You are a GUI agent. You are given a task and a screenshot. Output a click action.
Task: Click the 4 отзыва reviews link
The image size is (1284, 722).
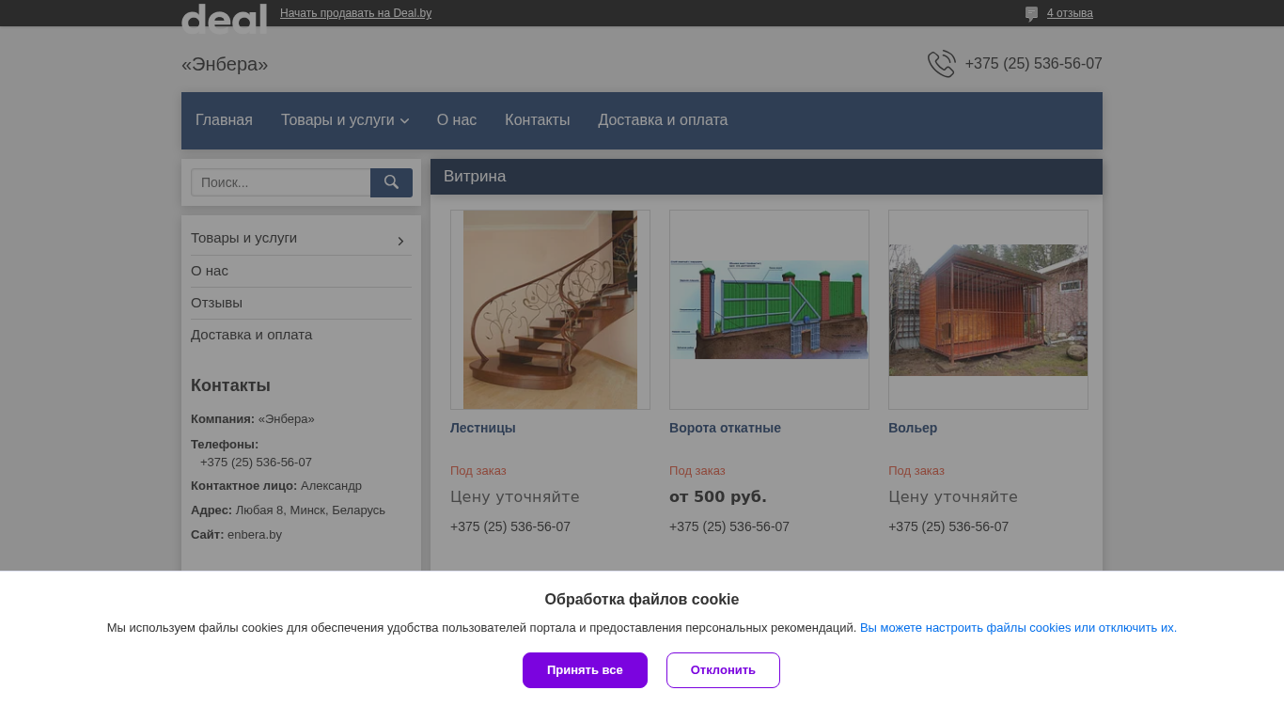1070,13
